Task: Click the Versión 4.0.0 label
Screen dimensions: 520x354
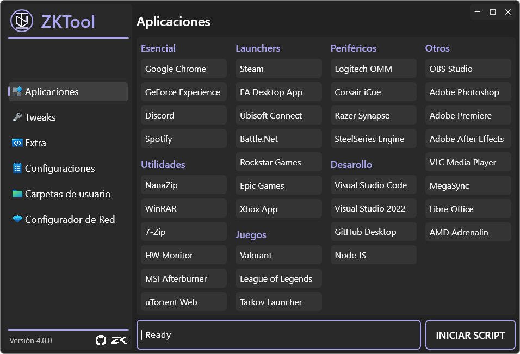Action: pyautogui.click(x=31, y=340)
